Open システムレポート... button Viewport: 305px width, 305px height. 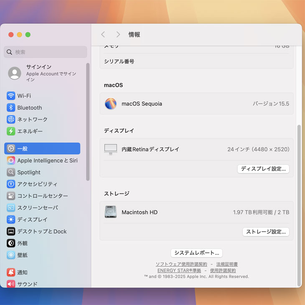196,253
